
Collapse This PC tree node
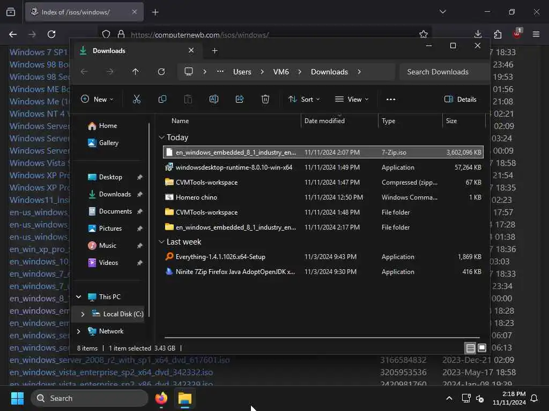coord(79,296)
